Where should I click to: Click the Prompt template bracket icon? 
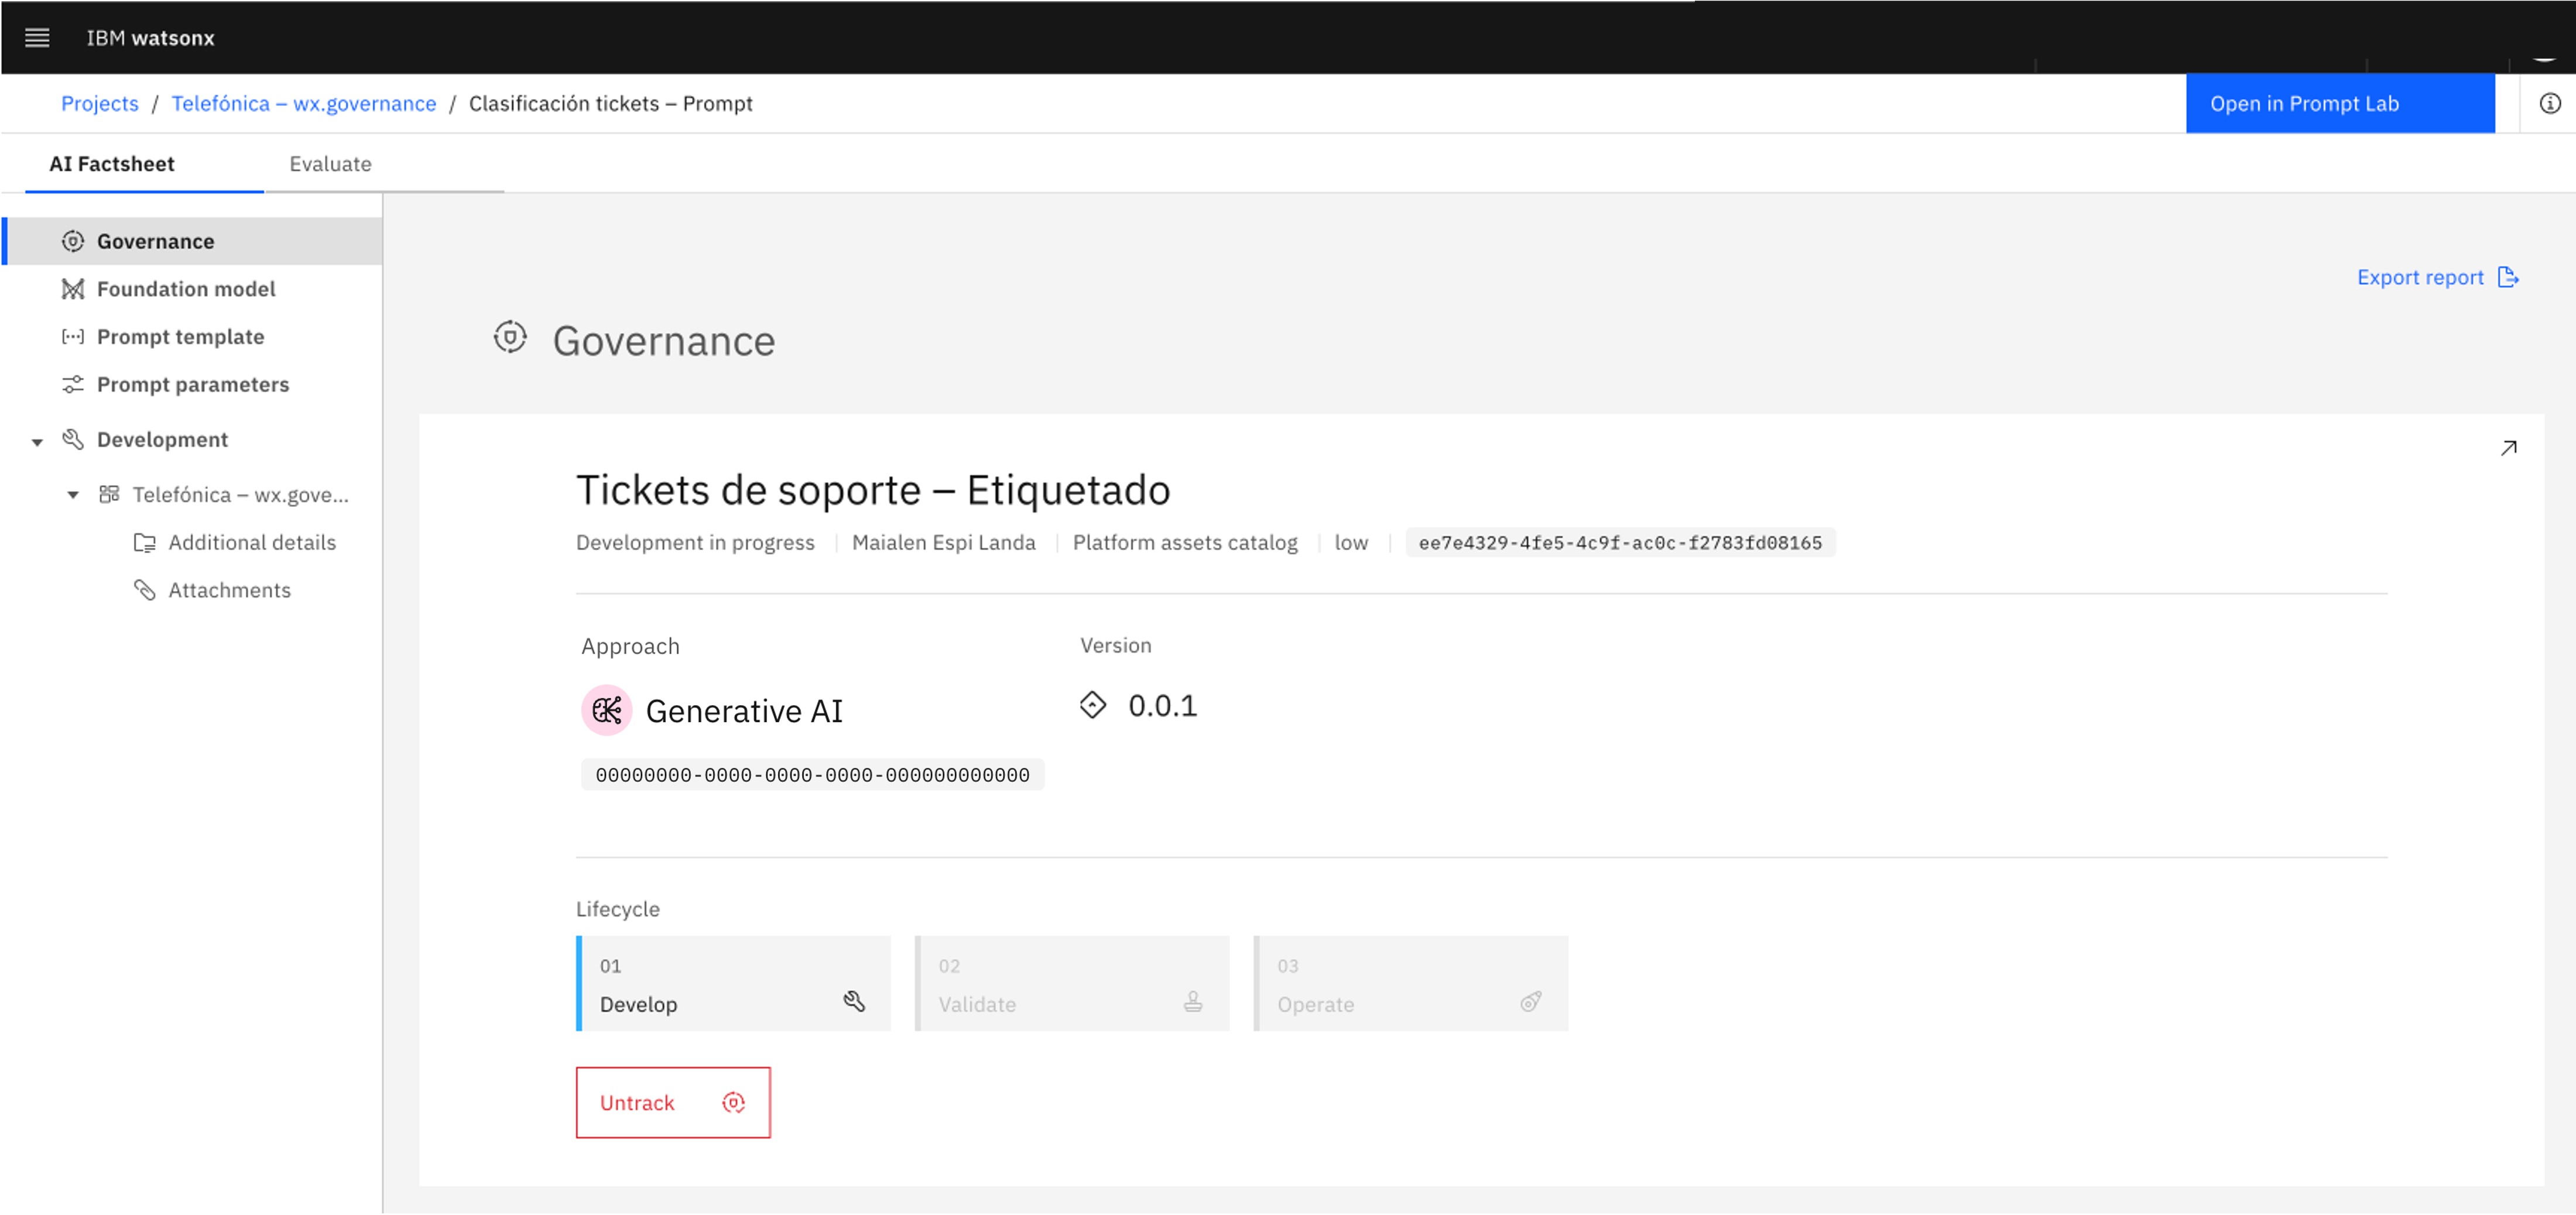tap(73, 337)
